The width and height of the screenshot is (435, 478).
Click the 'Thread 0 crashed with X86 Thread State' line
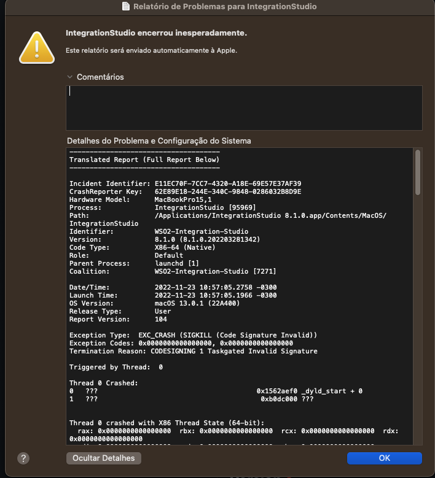point(167,423)
